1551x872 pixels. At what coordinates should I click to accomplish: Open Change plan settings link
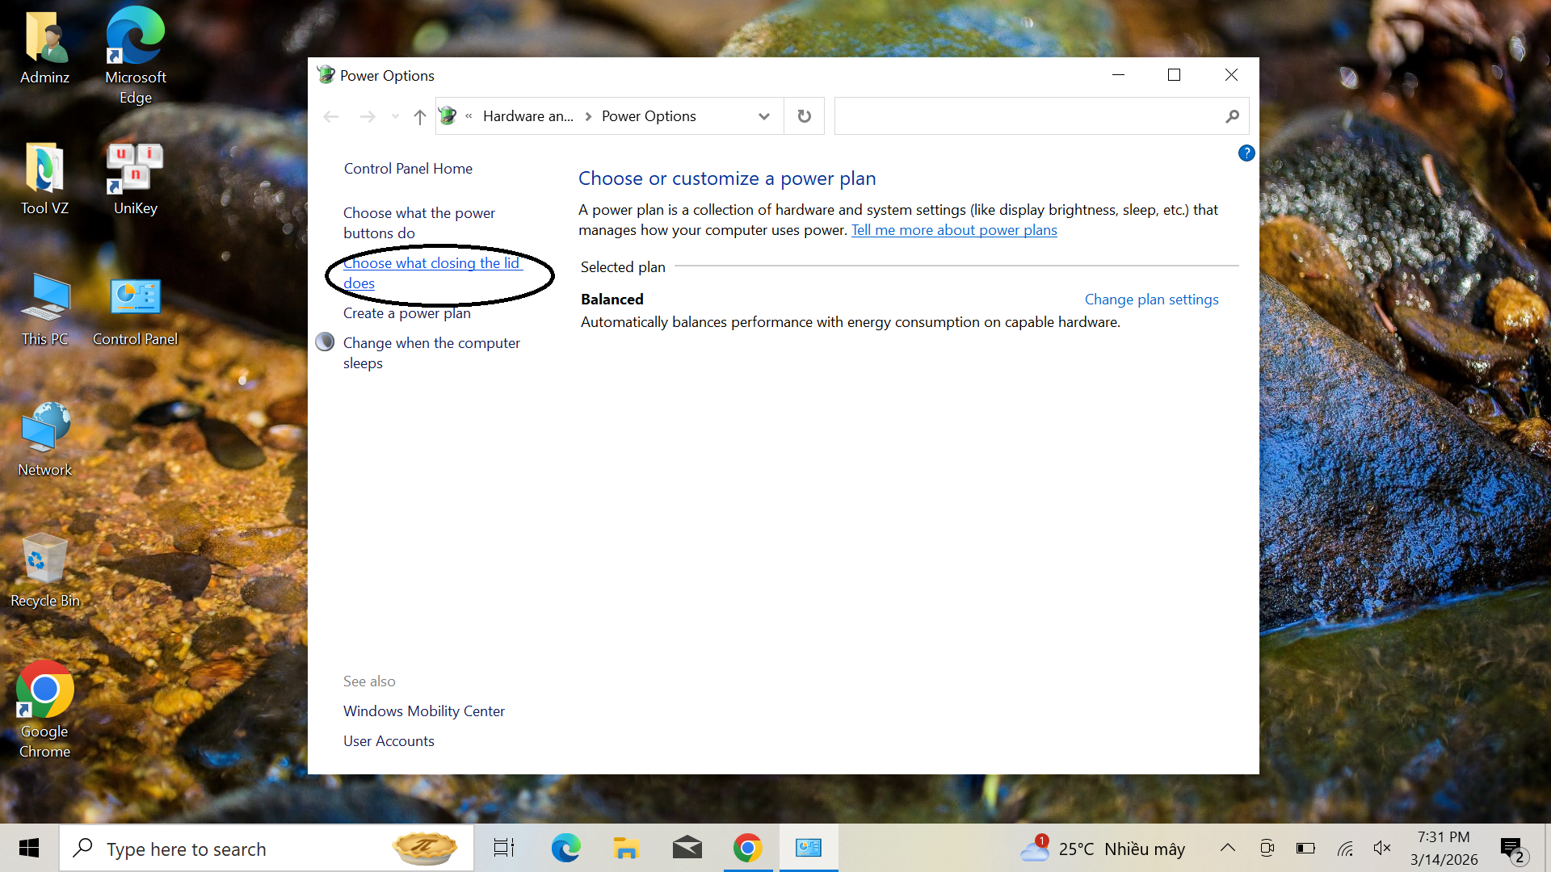tap(1151, 300)
